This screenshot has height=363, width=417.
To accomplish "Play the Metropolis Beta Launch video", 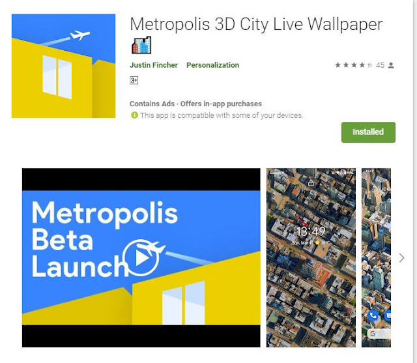I will [x=141, y=257].
